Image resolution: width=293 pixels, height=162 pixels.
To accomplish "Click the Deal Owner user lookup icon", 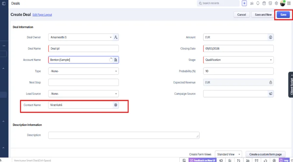I will [116, 37].
